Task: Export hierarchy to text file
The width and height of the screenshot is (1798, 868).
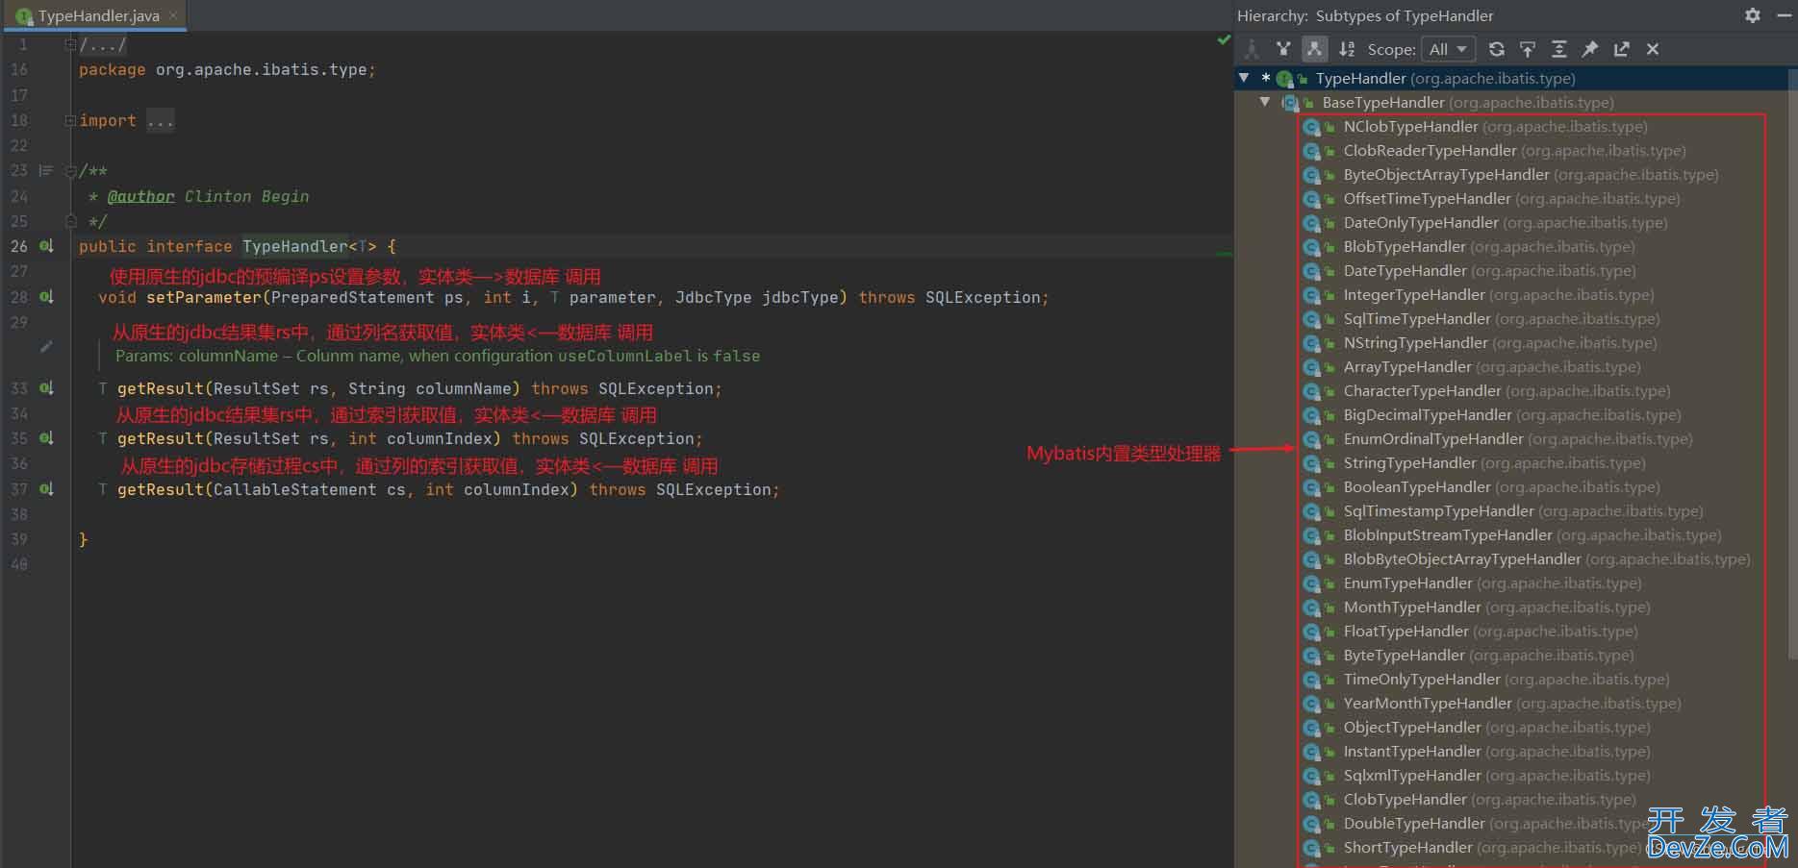Action: click(1622, 49)
